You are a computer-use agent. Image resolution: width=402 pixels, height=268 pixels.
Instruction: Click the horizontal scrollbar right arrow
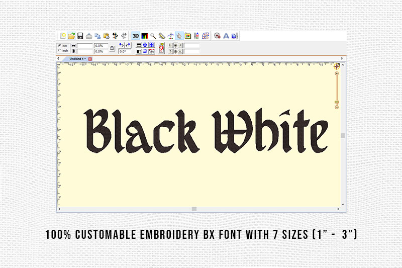(338, 209)
